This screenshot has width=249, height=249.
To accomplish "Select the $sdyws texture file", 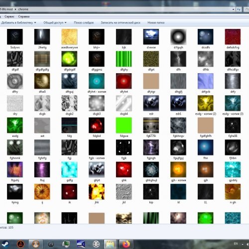I will coord(15,37).
